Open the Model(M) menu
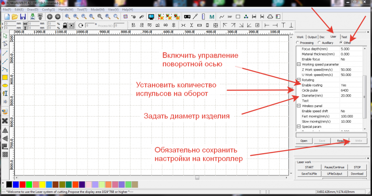The height and width of the screenshot is (196, 372). click(x=98, y=10)
